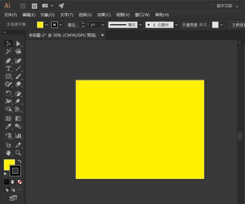Open the 文件(F) menu
The height and width of the screenshot is (204, 245).
pyautogui.click(x=10, y=15)
